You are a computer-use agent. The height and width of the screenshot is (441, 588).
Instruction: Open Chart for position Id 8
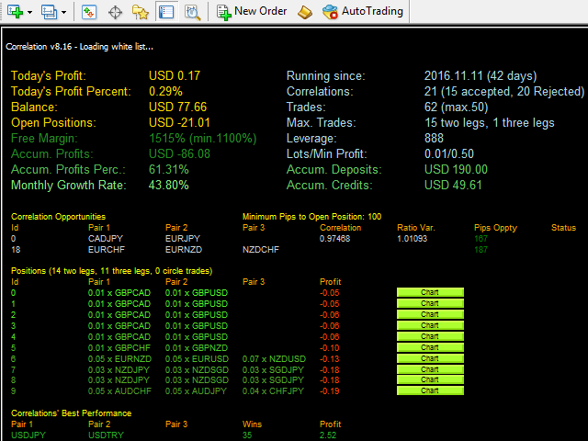coord(430,379)
